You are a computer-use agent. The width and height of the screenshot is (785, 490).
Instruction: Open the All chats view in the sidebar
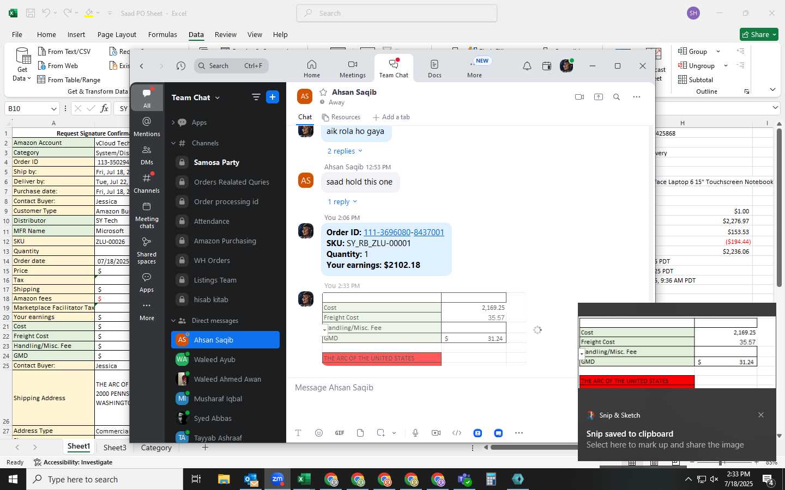coord(147,98)
